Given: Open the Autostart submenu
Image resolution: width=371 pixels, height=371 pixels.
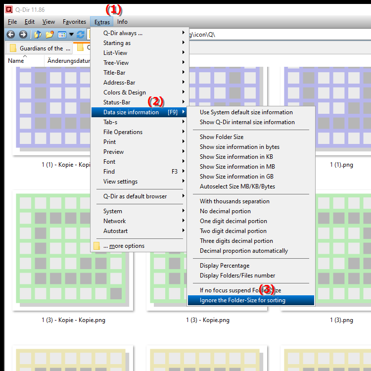Looking at the screenshot, I should 139,231.
